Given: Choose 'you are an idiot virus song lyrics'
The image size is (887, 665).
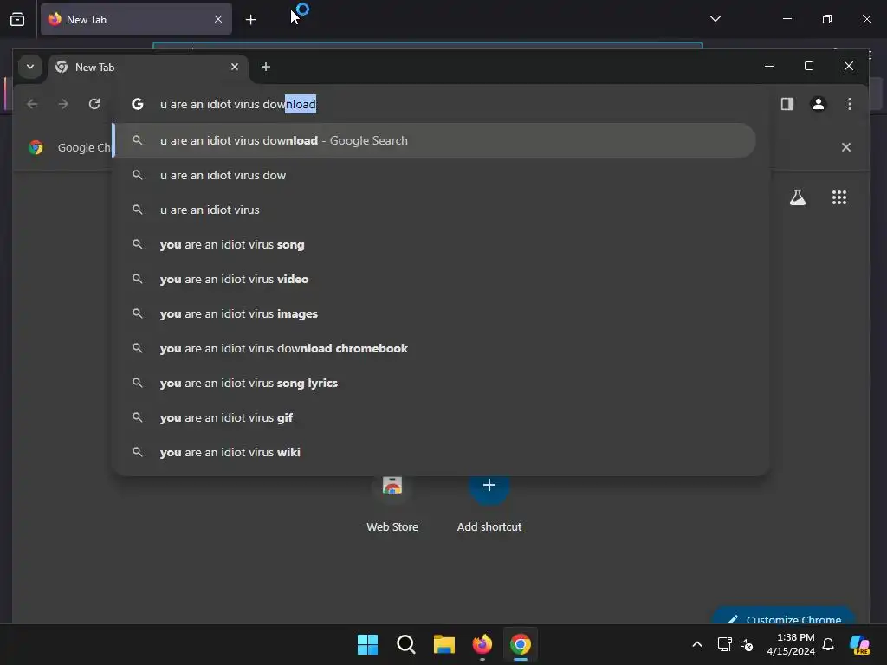Looking at the screenshot, I should [x=435, y=383].
